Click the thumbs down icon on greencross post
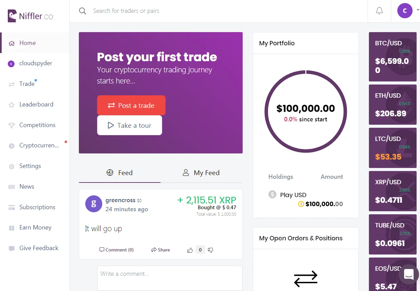The height and width of the screenshot is (291, 420). click(x=211, y=250)
